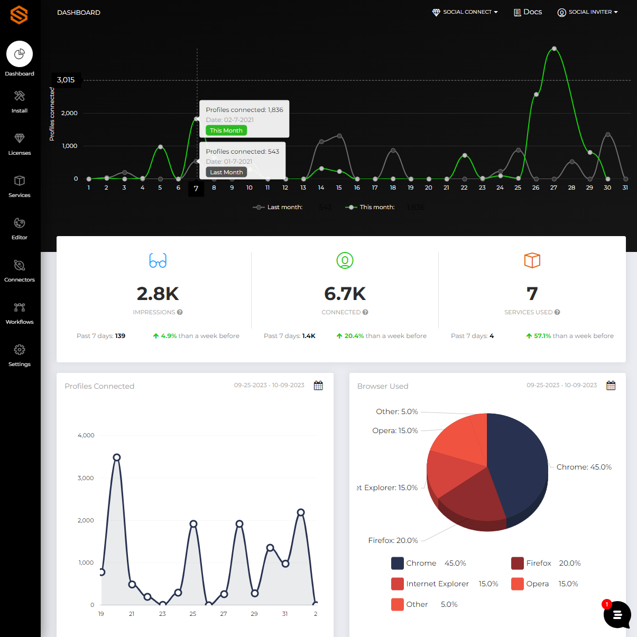Click the 3,015 axis value label
The width and height of the screenshot is (637, 637).
(66, 80)
